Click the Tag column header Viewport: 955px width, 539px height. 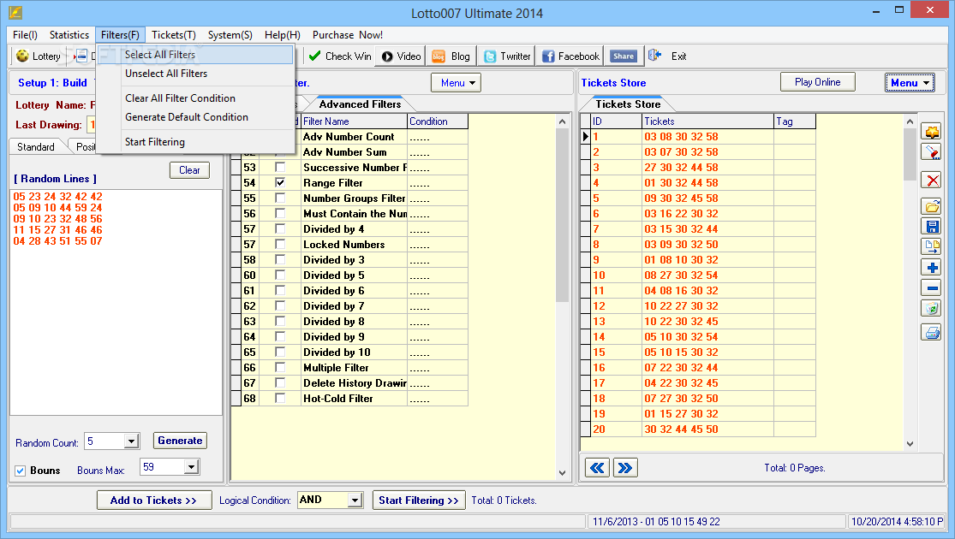[x=795, y=121]
